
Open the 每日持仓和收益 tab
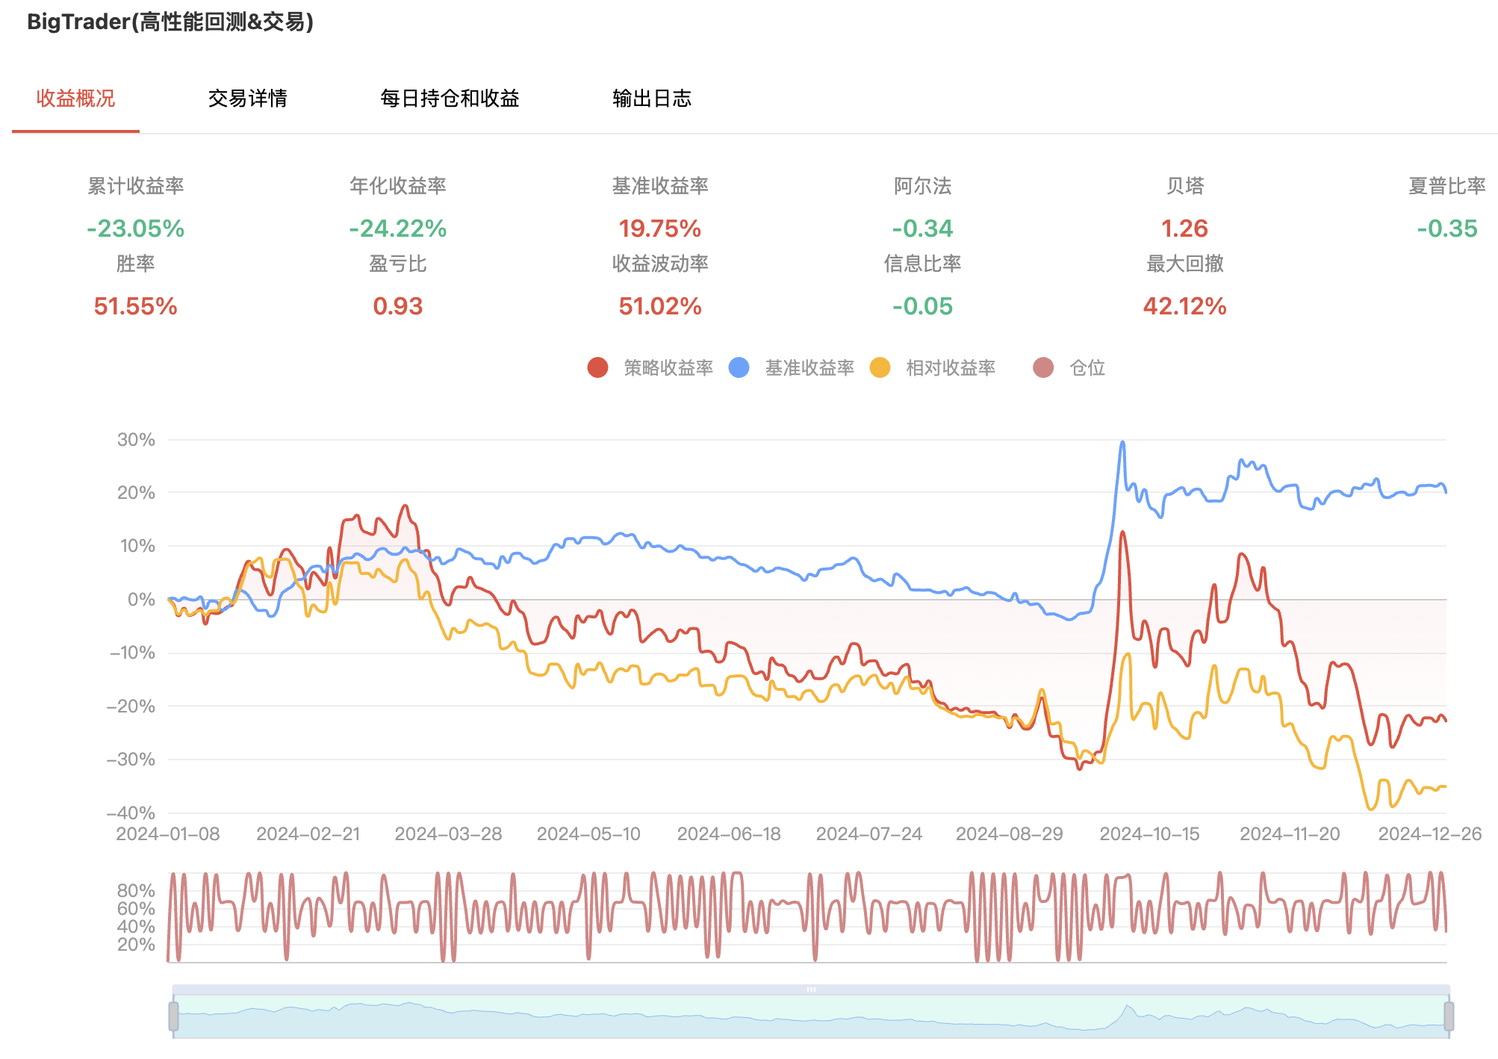tap(450, 99)
